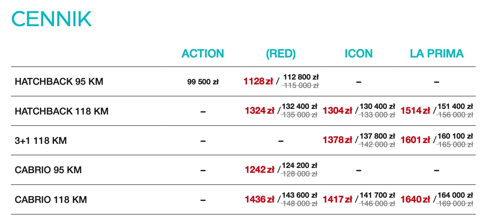This screenshot has width=501, height=219.
Task: Click the 99 500 zł Action price
Action: (203, 82)
